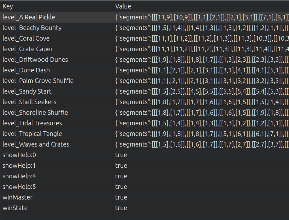The image size is (289, 220).
Task: Select the level_Dune Dash key
Action: coord(26,70)
